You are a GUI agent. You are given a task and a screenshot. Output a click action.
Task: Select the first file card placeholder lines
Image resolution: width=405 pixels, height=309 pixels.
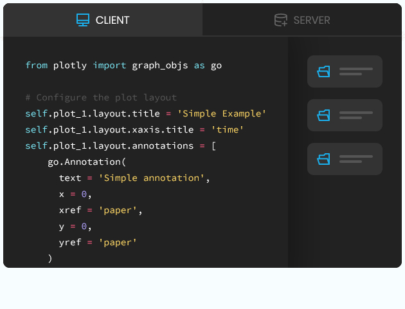click(x=356, y=71)
